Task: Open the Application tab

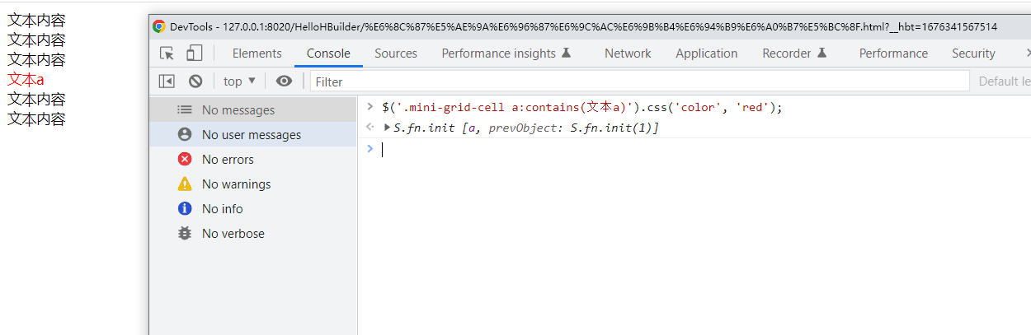Action: click(x=706, y=54)
